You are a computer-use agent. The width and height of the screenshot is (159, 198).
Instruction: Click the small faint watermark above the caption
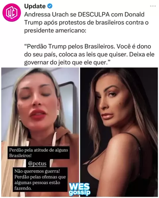coord(63,145)
